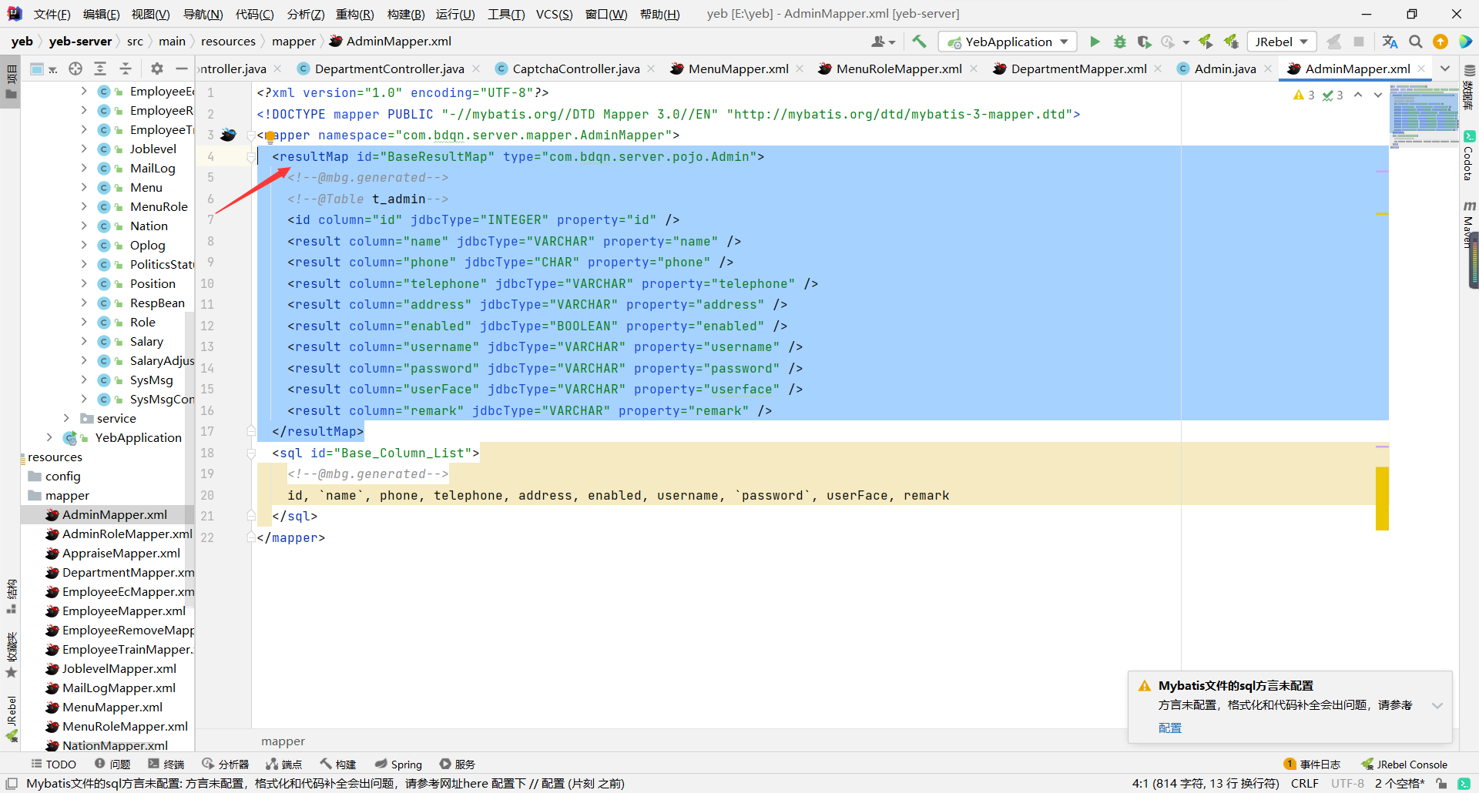Hide the project panel minus icon
Screen dimensions: 1479x793
click(182, 69)
